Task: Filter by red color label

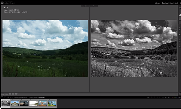Action: tap(173, 97)
